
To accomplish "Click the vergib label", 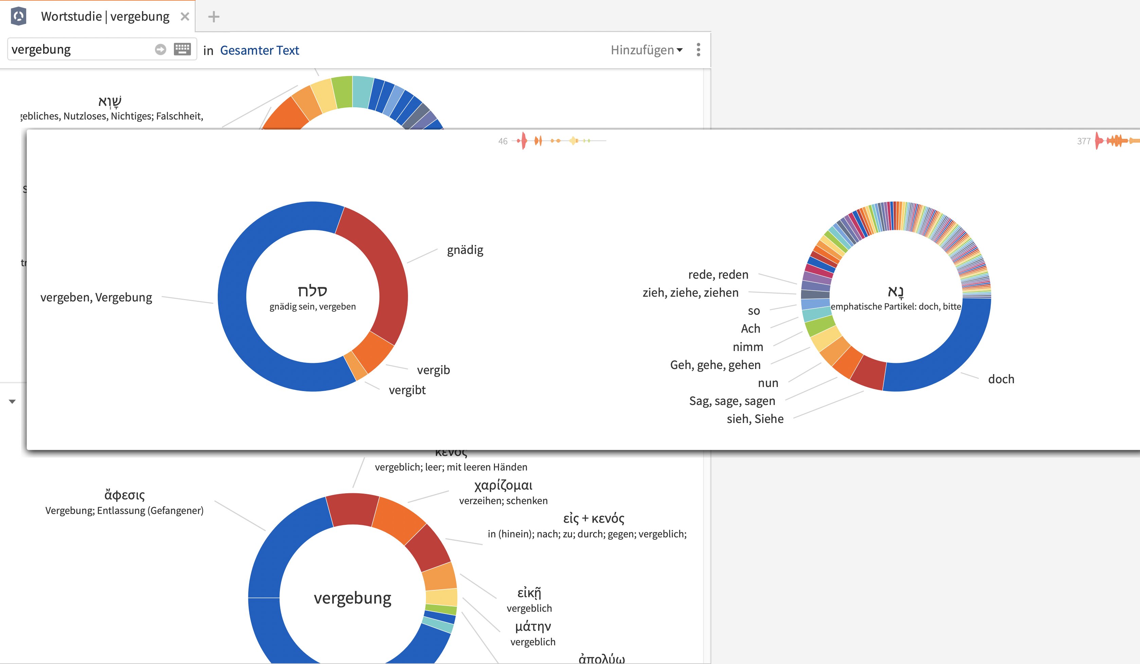I will click(x=433, y=370).
